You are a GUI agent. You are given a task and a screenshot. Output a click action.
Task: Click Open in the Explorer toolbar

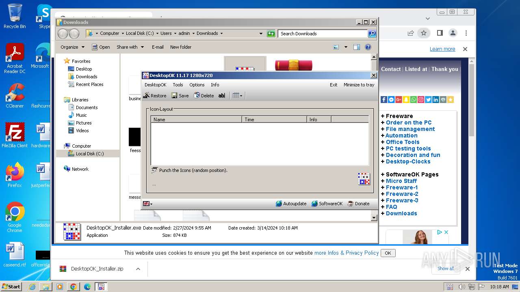[x=101, y=47]
